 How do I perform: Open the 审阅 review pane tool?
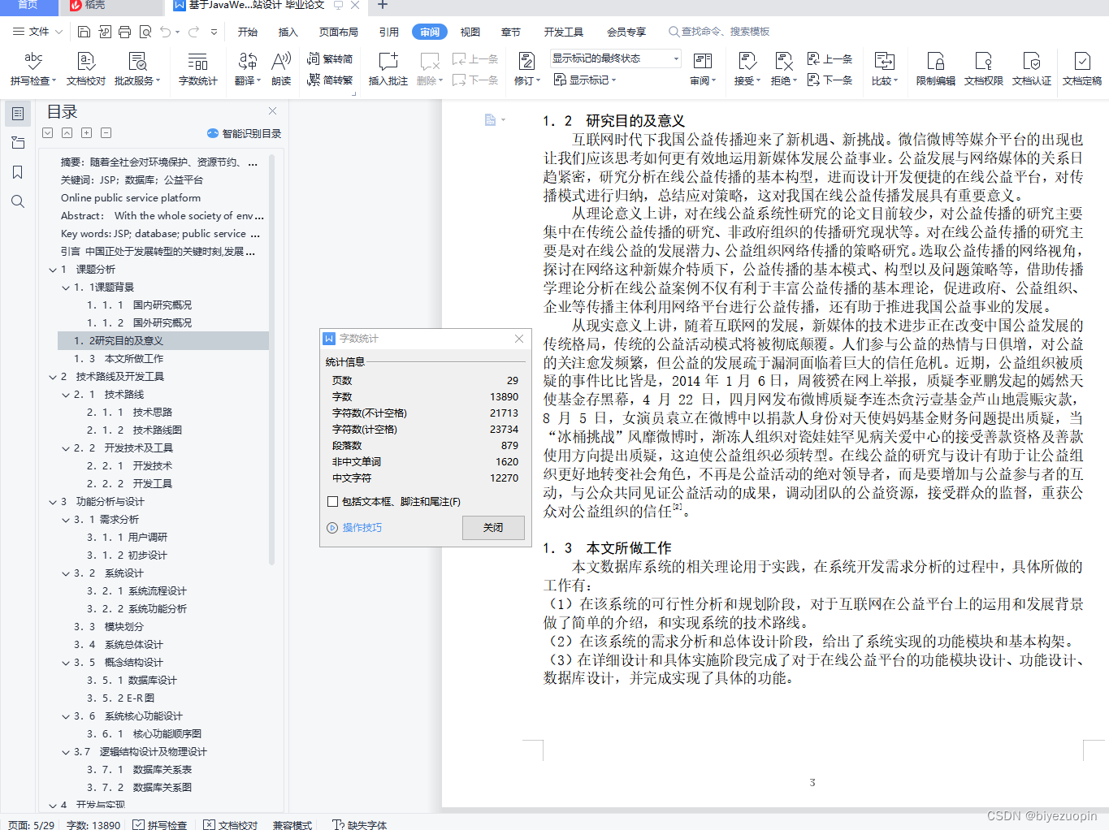pos(703,69)
